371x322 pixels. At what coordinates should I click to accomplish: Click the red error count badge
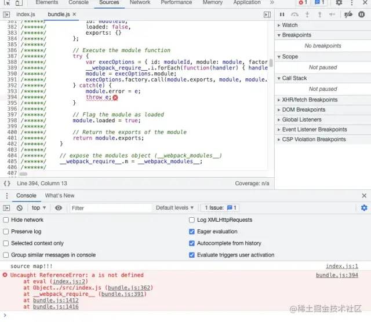(303, 2)
